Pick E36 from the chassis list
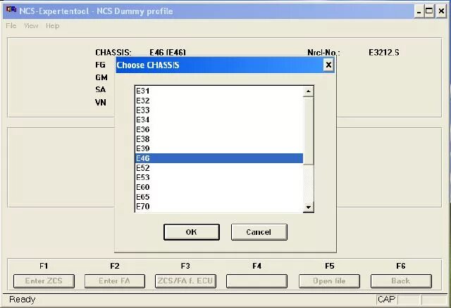The image size is (451, 308). [x=219, y=129]
